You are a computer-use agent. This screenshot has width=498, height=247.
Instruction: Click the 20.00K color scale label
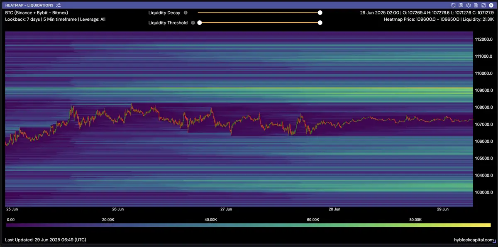coord(108,220)
